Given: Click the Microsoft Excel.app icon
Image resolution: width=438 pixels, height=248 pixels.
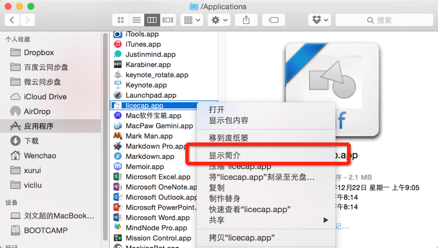Looking at the screenshot, I should pyautogui.click(x=118, y=176).
